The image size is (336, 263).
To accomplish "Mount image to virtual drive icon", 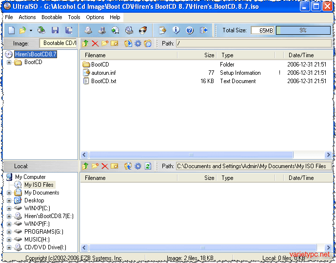I will pyautogui.click(x=129, y=30).
